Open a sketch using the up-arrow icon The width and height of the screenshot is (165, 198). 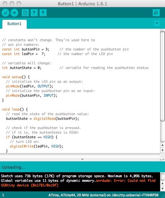tap(34, 13)
